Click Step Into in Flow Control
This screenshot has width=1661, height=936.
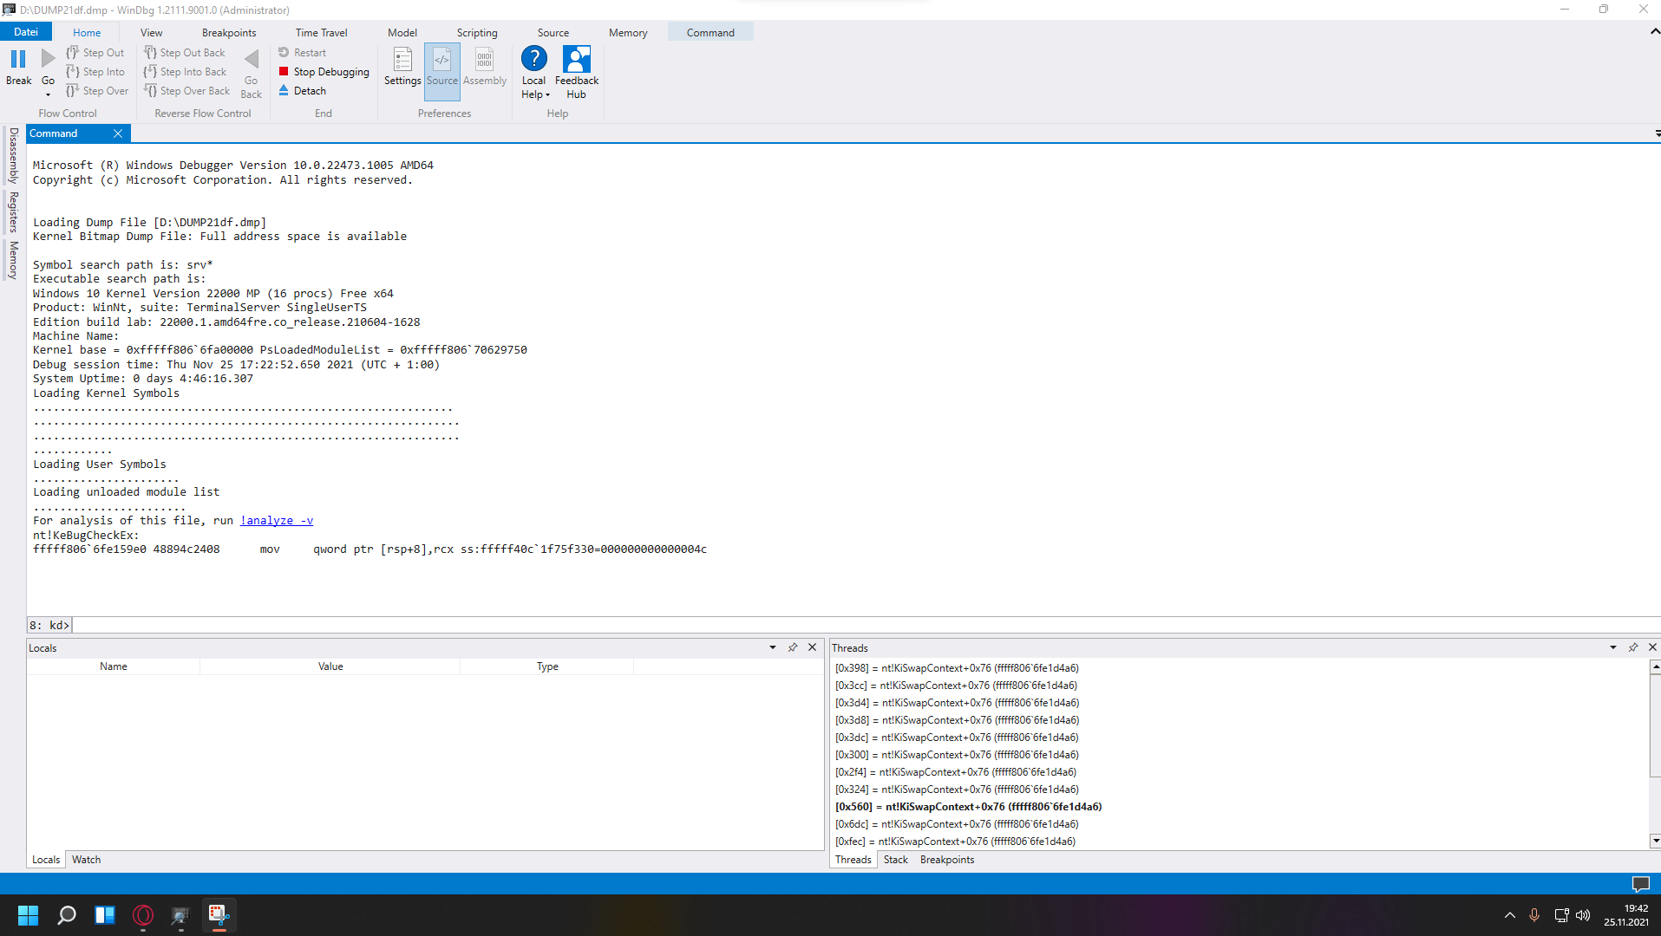(x=95, y=72)
